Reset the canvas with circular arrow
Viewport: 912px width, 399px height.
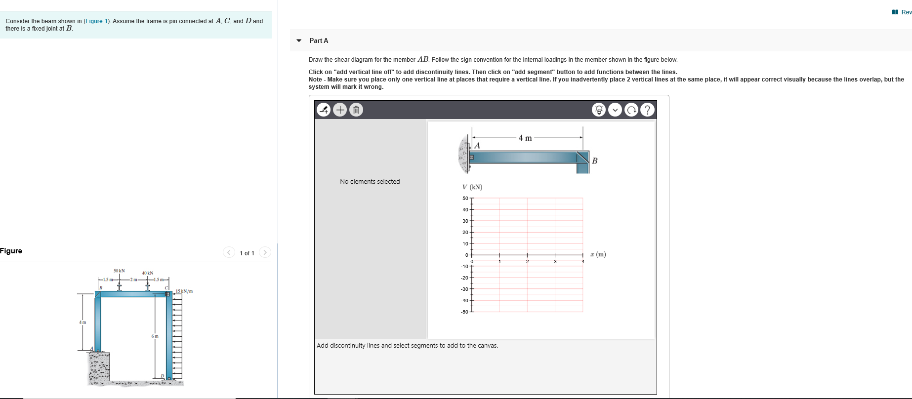pos(631,110)
